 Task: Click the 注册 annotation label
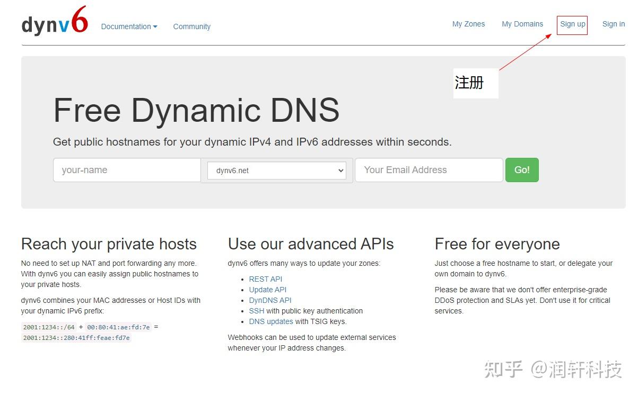(x=471, y=83)
